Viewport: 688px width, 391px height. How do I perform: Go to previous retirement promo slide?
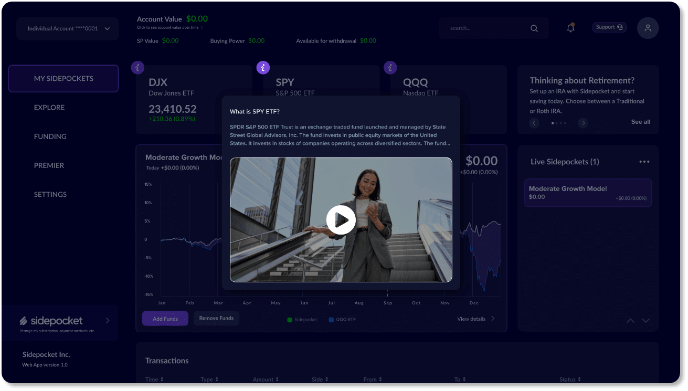coord(534,123)
